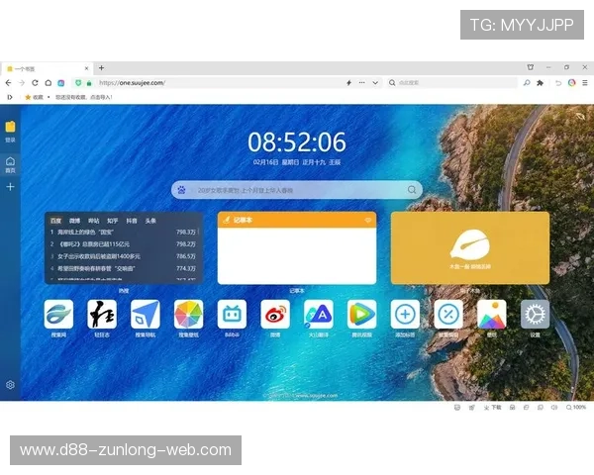594x475 pixels.
Task: Click the center search input field
Action: (297, 190)
